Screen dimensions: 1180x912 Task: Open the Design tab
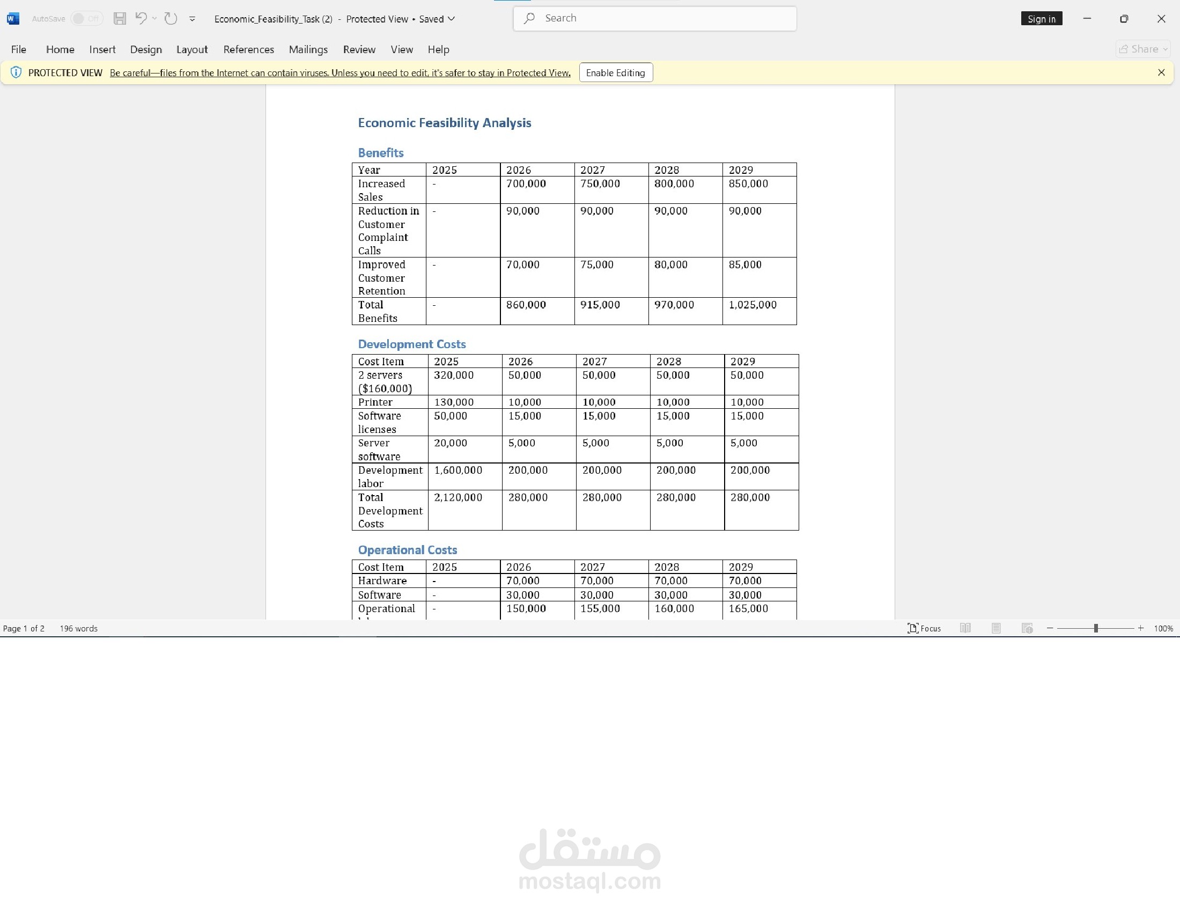[146, 49]
